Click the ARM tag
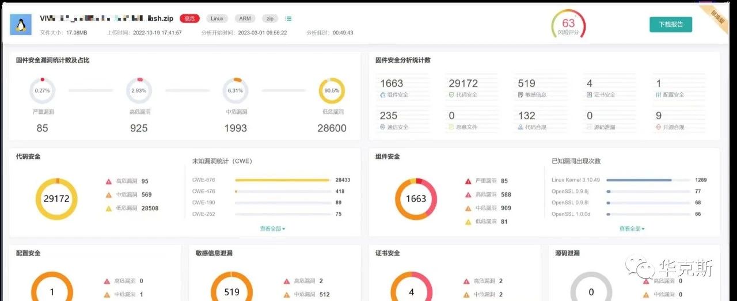 [x=245, y=18]
